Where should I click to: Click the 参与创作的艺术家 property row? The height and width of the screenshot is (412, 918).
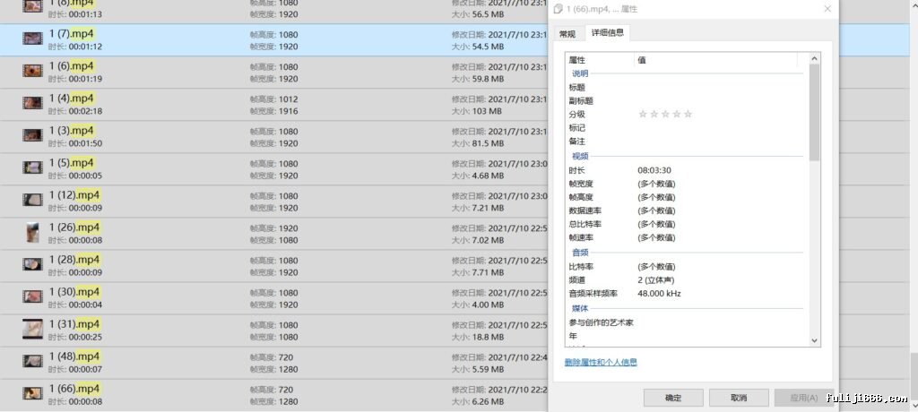pyautogui.click(x=685, y=322)
